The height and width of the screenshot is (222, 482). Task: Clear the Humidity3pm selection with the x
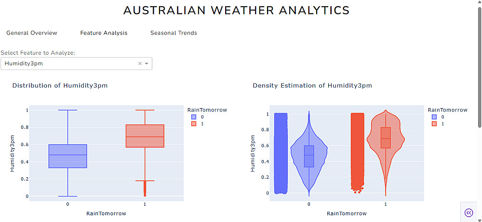coord(140,63)
